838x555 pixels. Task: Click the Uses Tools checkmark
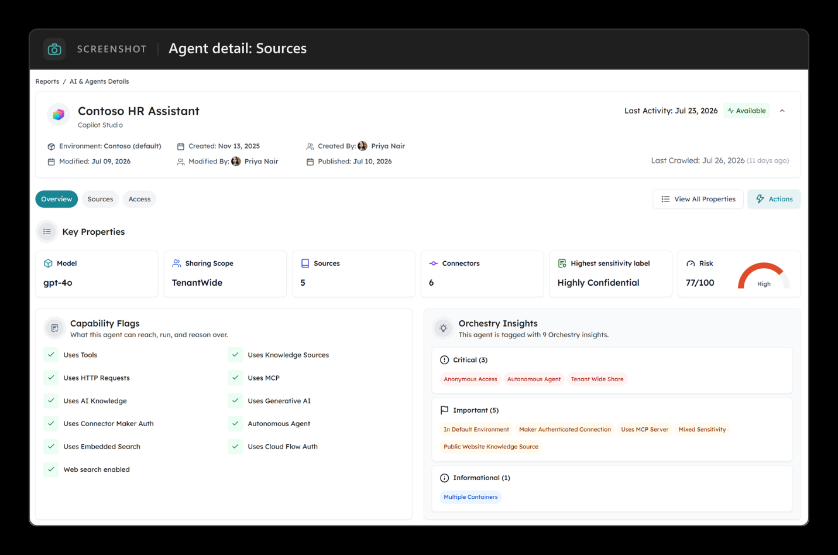[x=51, y=355]
